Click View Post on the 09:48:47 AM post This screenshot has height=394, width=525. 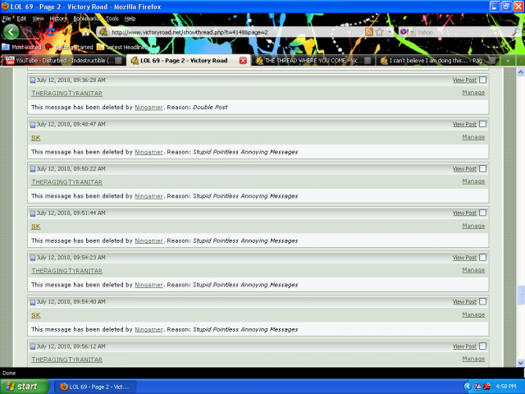point(463,125)
